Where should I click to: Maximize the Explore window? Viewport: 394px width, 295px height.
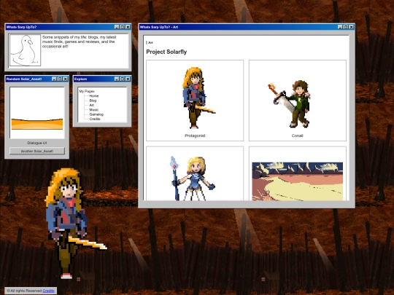click(122, 79)
